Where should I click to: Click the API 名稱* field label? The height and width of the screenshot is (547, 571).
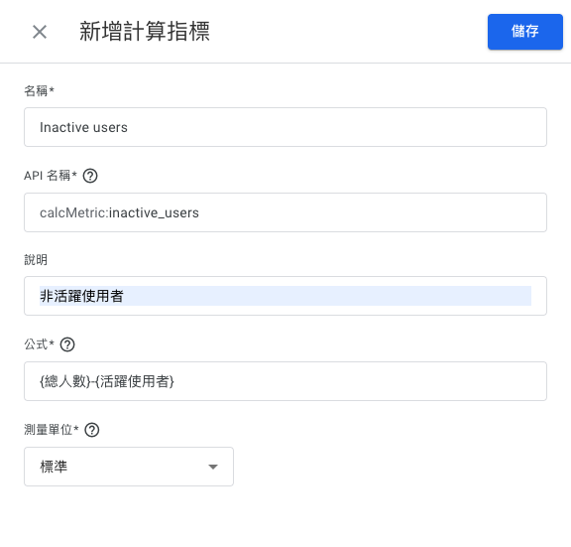pyautogui.click(x=51, y=176)
